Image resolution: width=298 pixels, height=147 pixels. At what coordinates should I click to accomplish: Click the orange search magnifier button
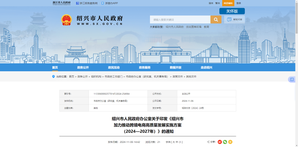click(x=216, y=20)
